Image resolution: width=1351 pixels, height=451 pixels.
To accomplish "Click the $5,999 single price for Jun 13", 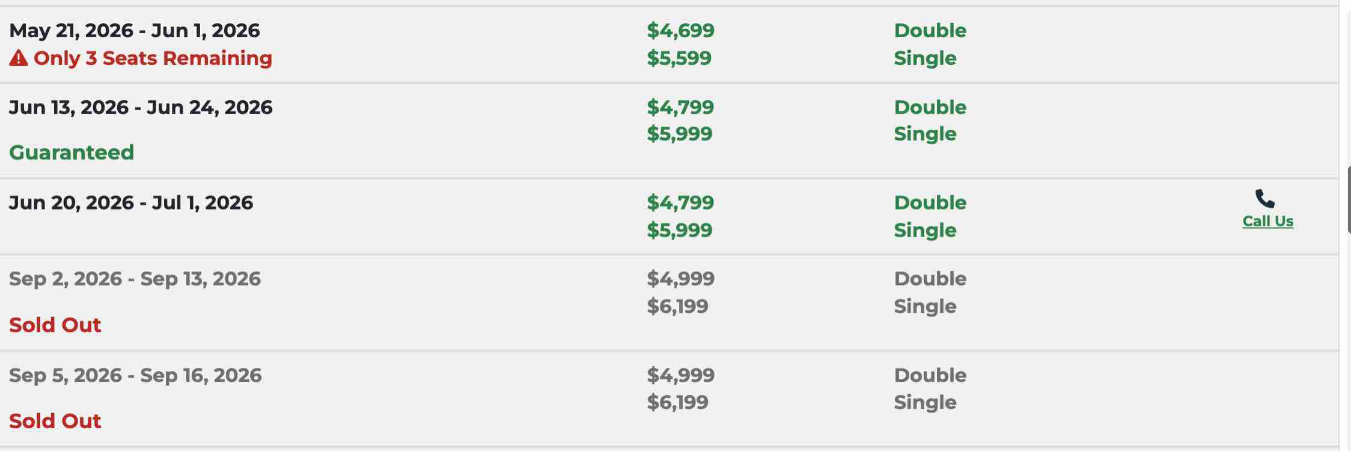I will pos(679,134).
